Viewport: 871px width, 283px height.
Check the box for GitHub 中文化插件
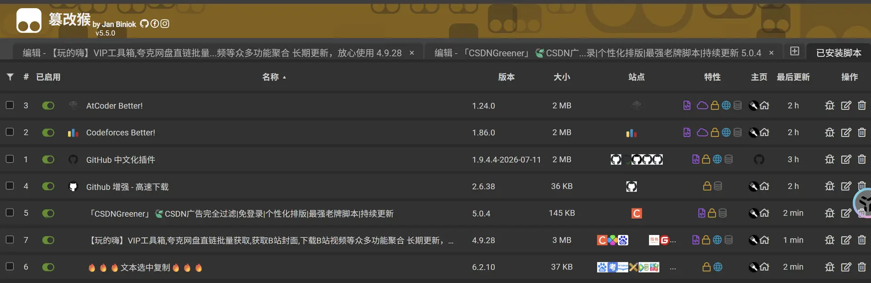[x=10, y=159]
